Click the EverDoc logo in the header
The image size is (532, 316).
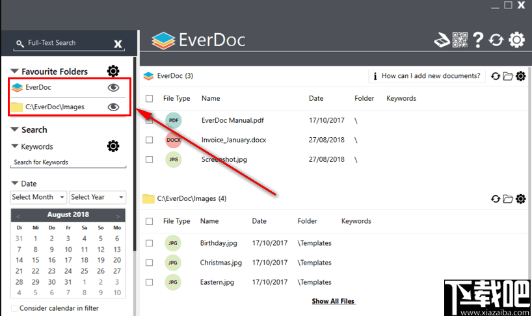tap(198, 40)
